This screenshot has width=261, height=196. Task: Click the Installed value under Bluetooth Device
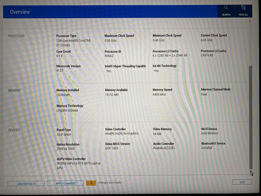(207, 148)
